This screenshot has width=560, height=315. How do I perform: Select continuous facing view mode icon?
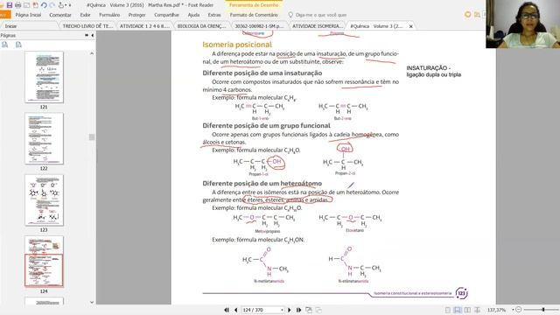tap(477, 310)
